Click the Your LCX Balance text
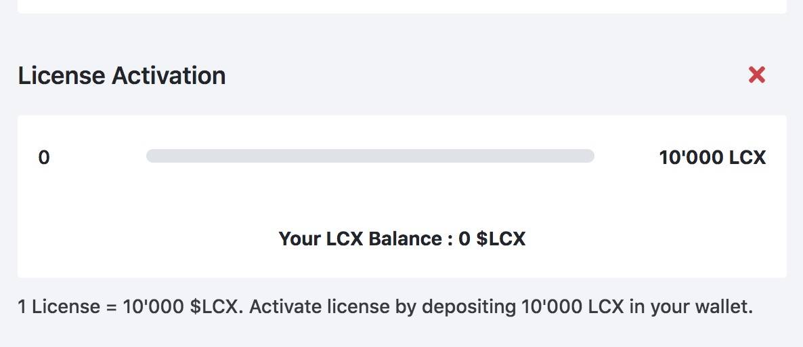 coord(365,239)
